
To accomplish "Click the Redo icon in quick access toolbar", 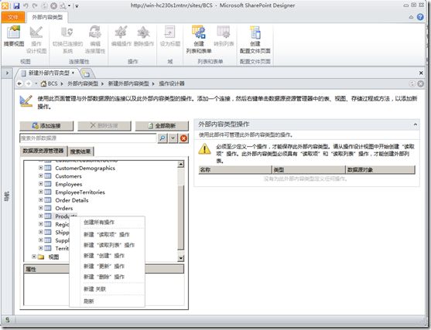I will pos(35,5).
